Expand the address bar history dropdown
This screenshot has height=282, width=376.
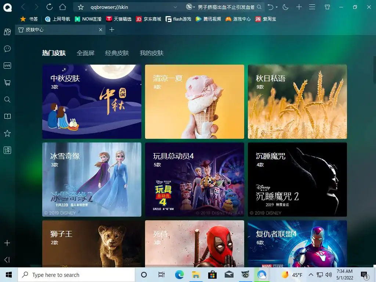pos(175,7)
